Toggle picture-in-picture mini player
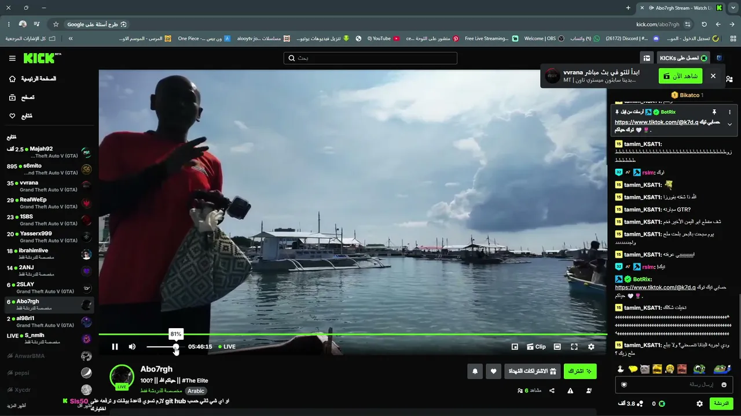 coord(515,347)
